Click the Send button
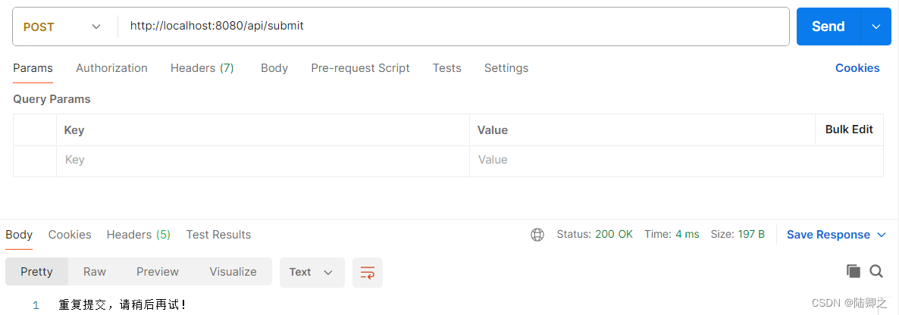Image resolution: width=899 pixels, height=315 pixels. [829, 27]
